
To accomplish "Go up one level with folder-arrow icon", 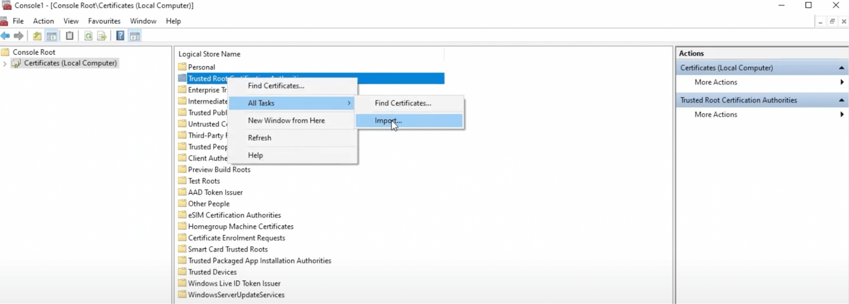I will (x=37, y=36).
